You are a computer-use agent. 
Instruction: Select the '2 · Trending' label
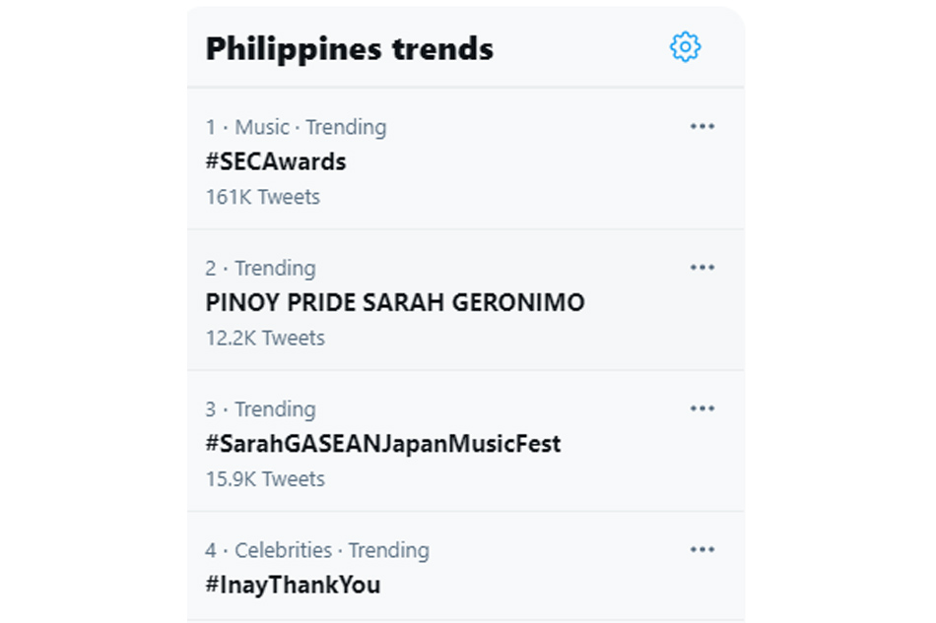pos(260,269)
